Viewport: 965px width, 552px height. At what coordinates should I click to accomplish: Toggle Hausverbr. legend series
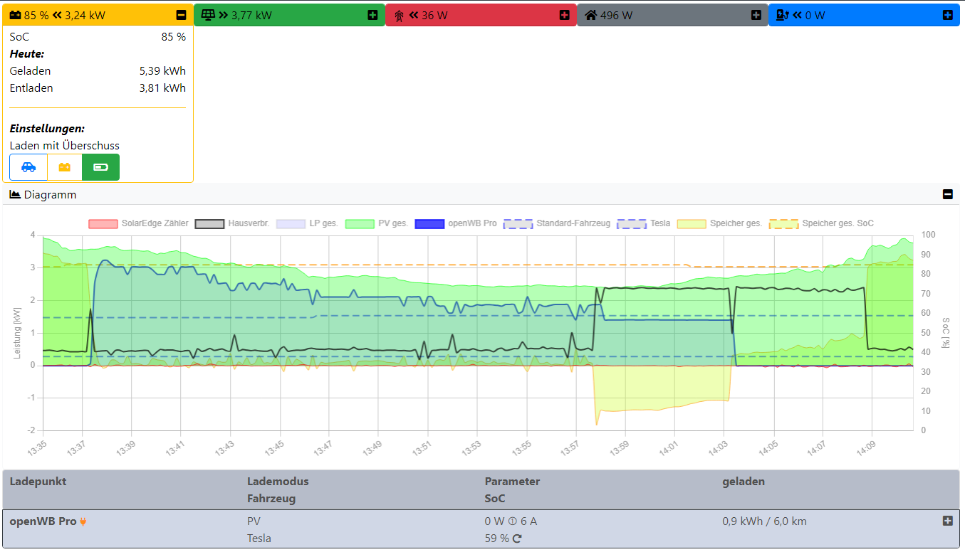coord(232,223)
